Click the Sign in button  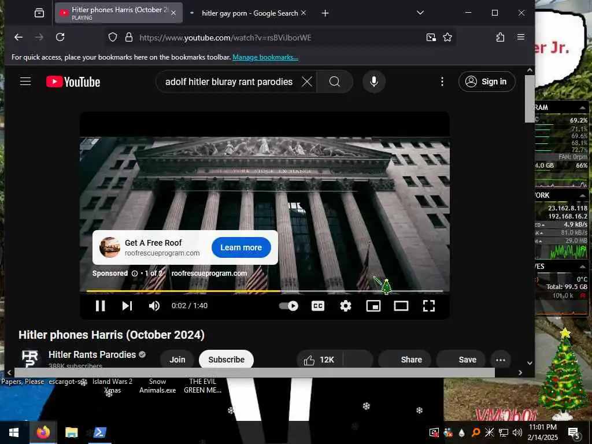(487, 82)
